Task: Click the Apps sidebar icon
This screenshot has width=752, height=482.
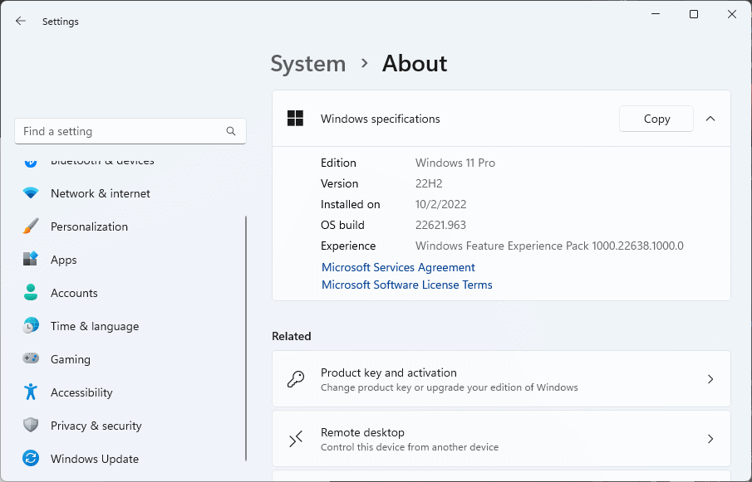Action: click(31, 260)
